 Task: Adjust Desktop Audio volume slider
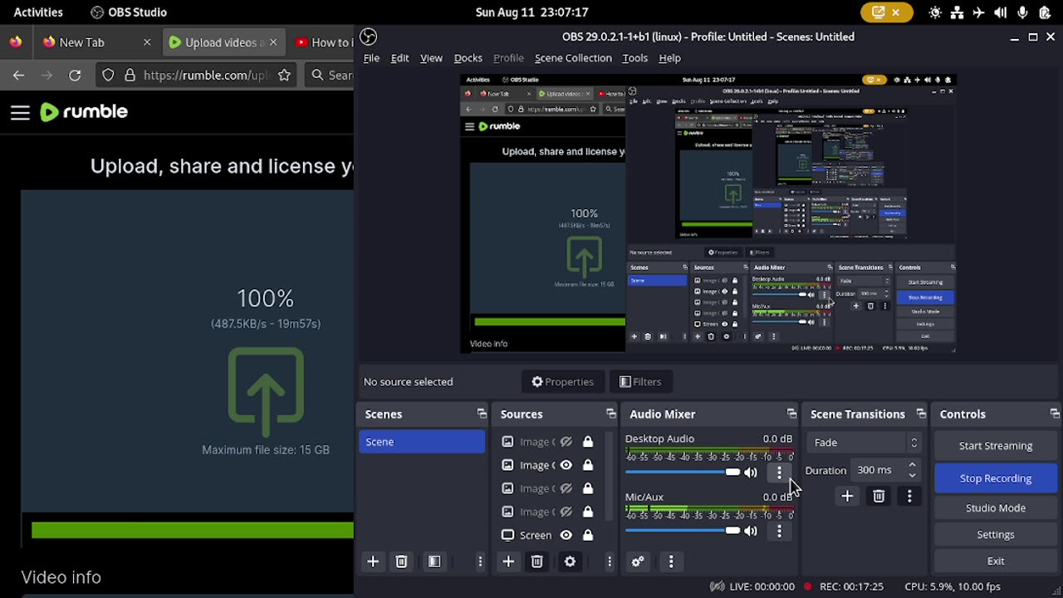pyautogui.click(x=683, y=472)
